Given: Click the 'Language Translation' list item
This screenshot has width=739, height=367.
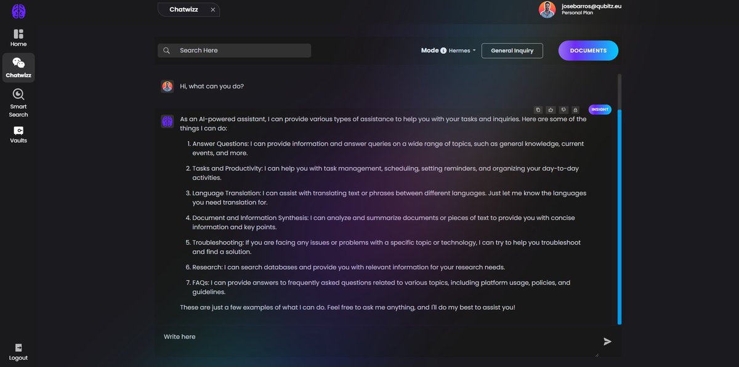Looking at the screenshot, I should [389, 197].
